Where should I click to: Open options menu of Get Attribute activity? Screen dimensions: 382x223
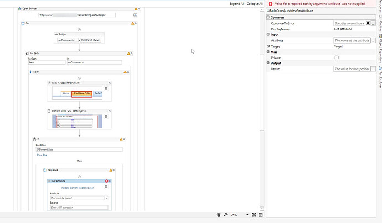[106, 187]
